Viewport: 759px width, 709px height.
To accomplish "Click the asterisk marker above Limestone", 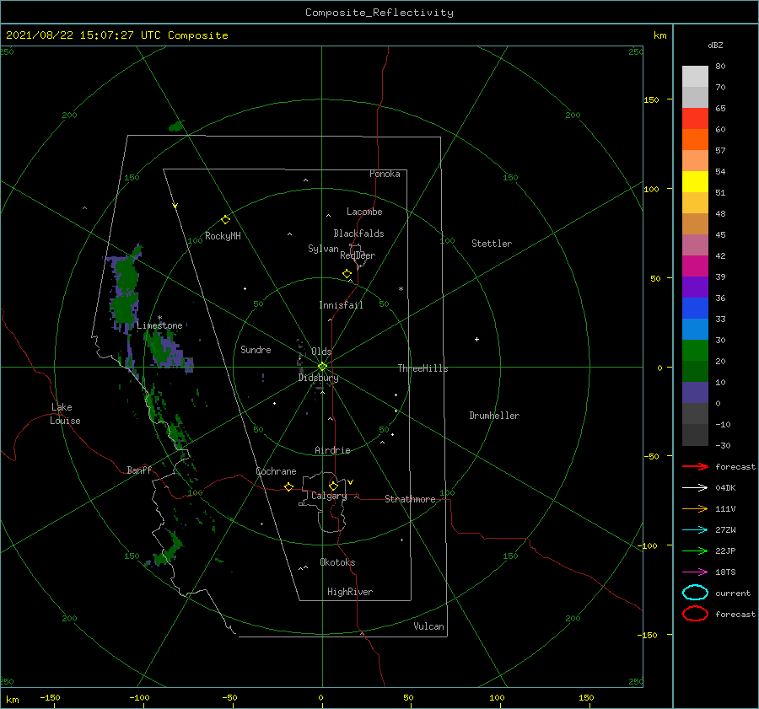I will 159,319.
